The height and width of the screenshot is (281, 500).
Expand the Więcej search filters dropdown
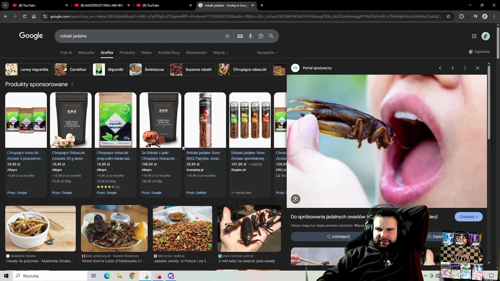(220, 53)
